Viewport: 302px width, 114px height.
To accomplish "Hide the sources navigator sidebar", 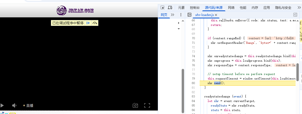I will pos(189,15).
